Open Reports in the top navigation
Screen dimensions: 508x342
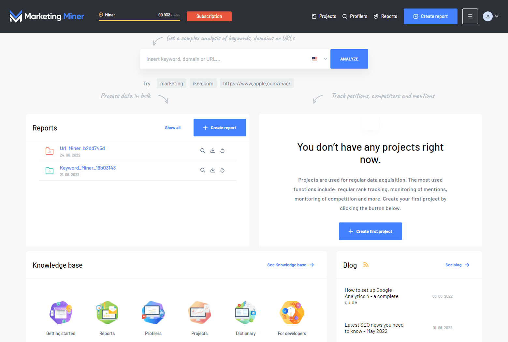(x=385, y=16)
